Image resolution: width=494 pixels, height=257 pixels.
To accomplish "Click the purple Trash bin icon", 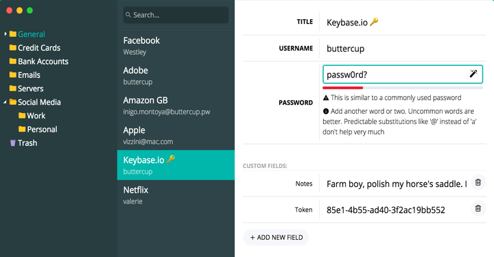I will pyautogui.click(x=12, y=143).
